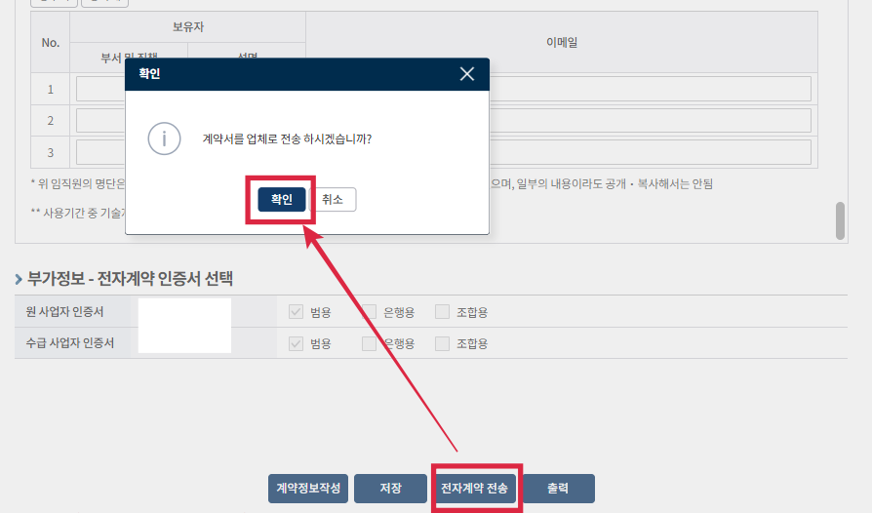Toggle 조합용 checkbox for 원 사업자 인증서
The height and width of the screenshot is (513, 872).
pos(442,312)
